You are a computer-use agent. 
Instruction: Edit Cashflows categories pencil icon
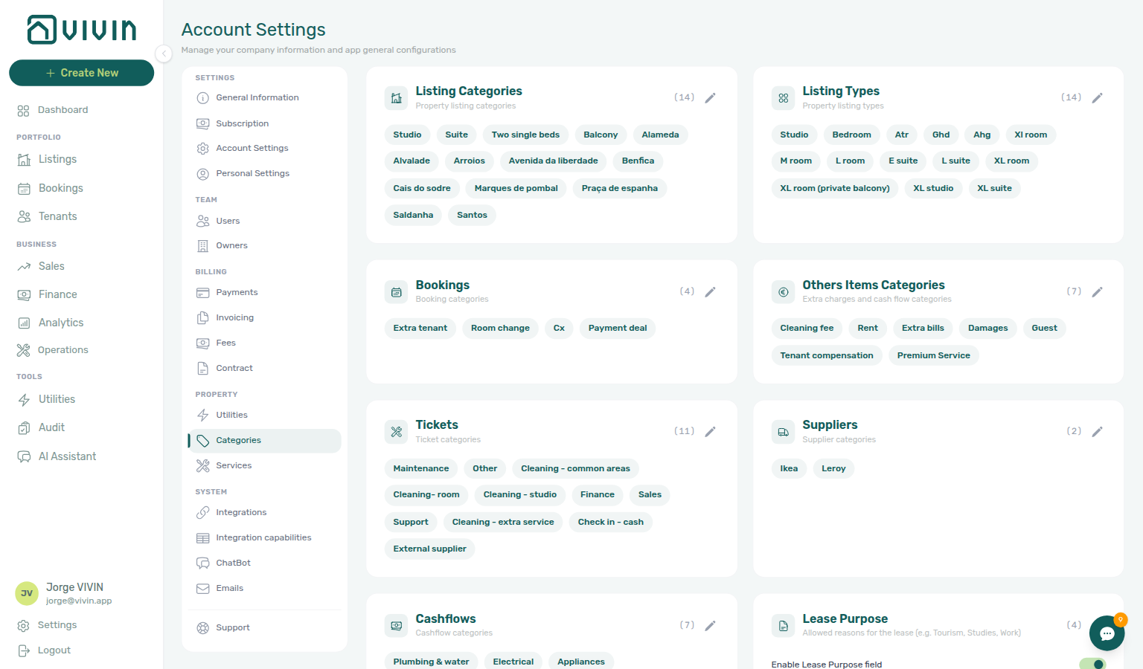point(710,626)
